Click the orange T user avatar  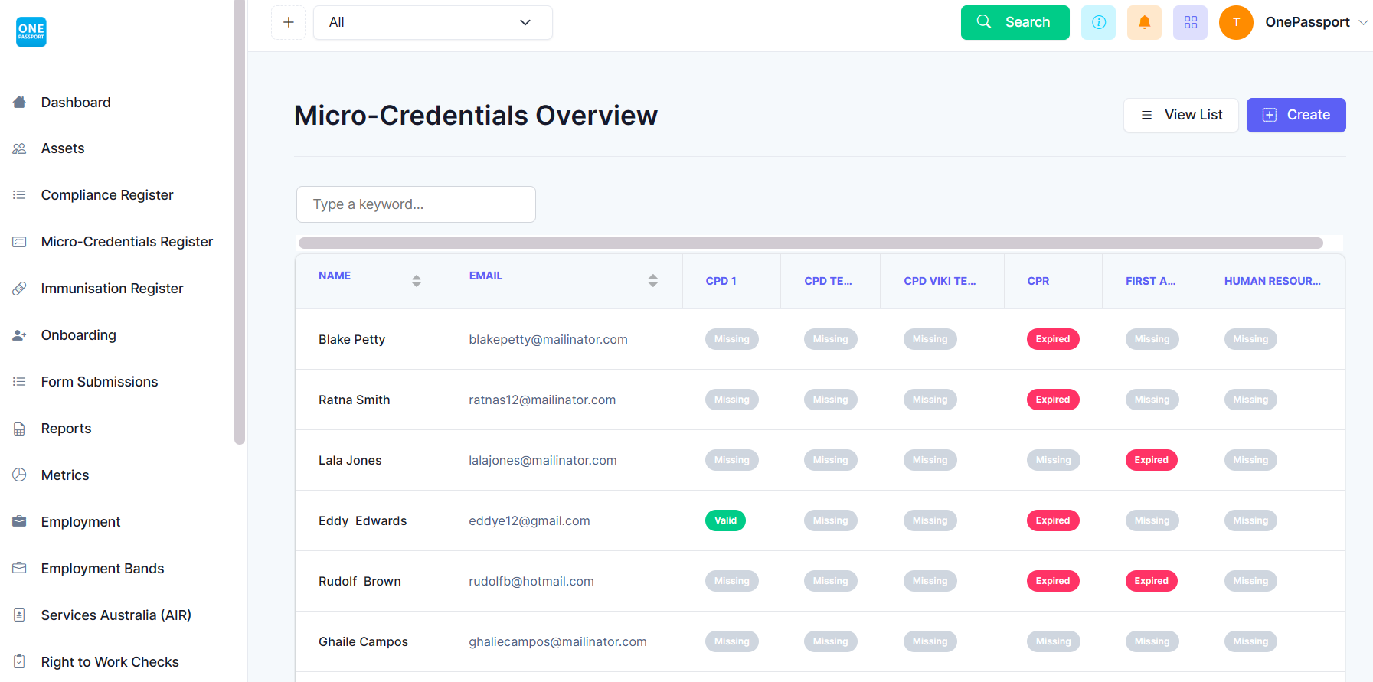pyautogui.click(x=1235, y=23)
